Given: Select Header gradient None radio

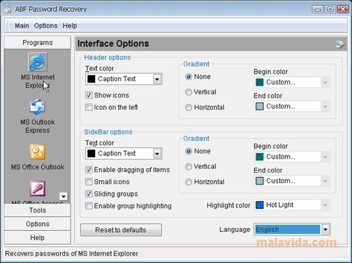Looking at the screenshot, I should [x=189, y=77].
